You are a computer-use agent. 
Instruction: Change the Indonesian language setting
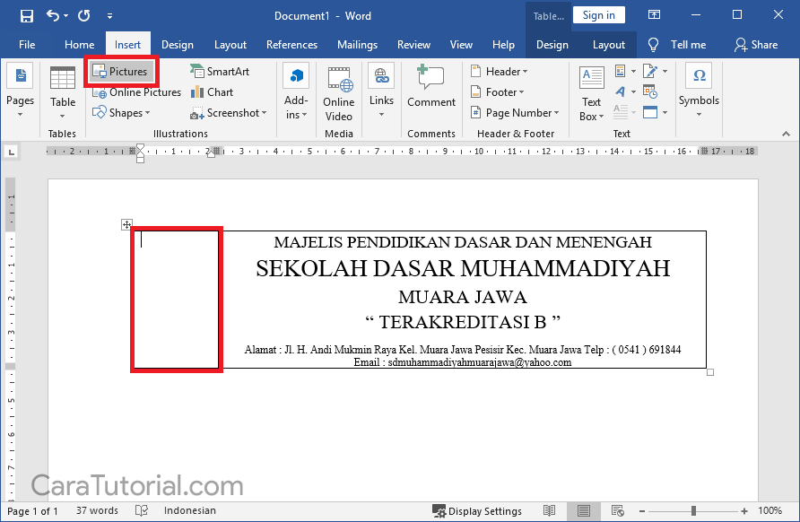(x=190, y=510)
